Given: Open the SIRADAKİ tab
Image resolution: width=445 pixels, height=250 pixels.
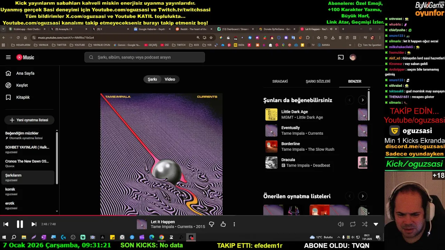Looking at the screenshot, I should tap(280, 81).
